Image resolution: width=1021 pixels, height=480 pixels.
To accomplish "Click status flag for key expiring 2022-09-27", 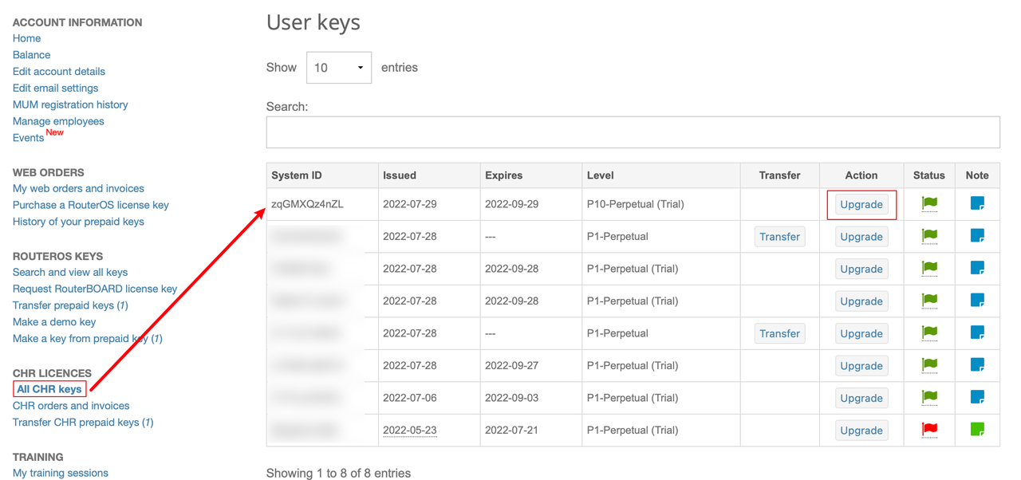I will (x=929, y=365).
